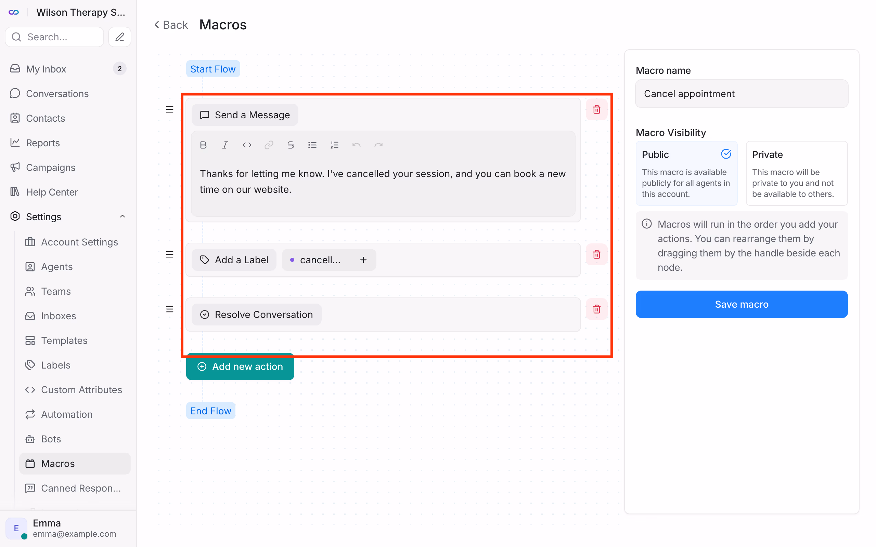The image size is (876, 547).
Task: Click the message text editor body
Action: [383, 181]
